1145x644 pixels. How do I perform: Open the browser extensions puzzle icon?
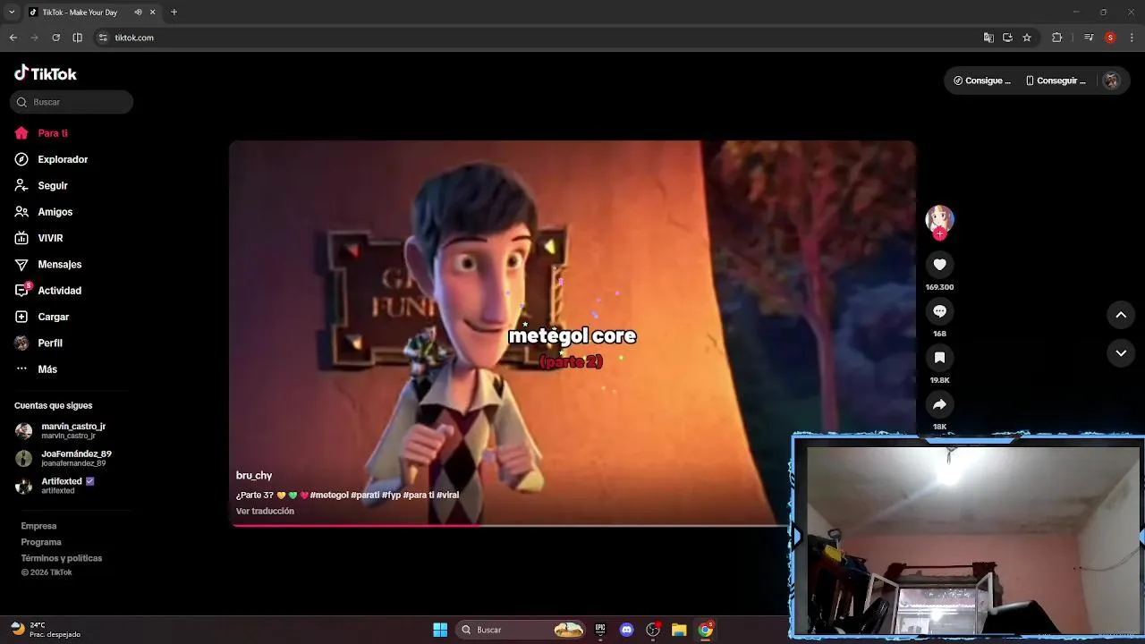click(x=1057, y=38)
